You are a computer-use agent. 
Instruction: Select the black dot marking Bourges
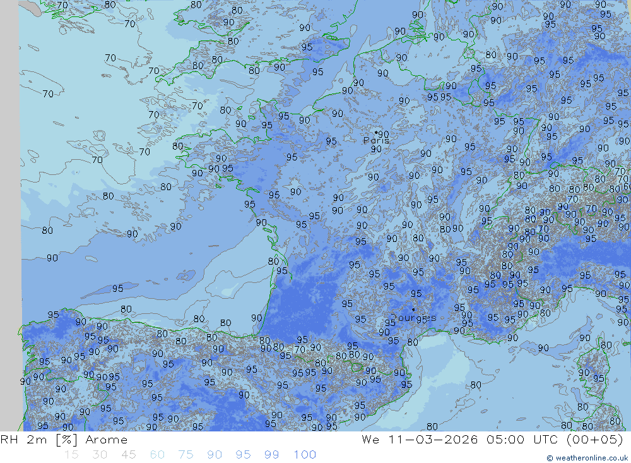point(413,310)
